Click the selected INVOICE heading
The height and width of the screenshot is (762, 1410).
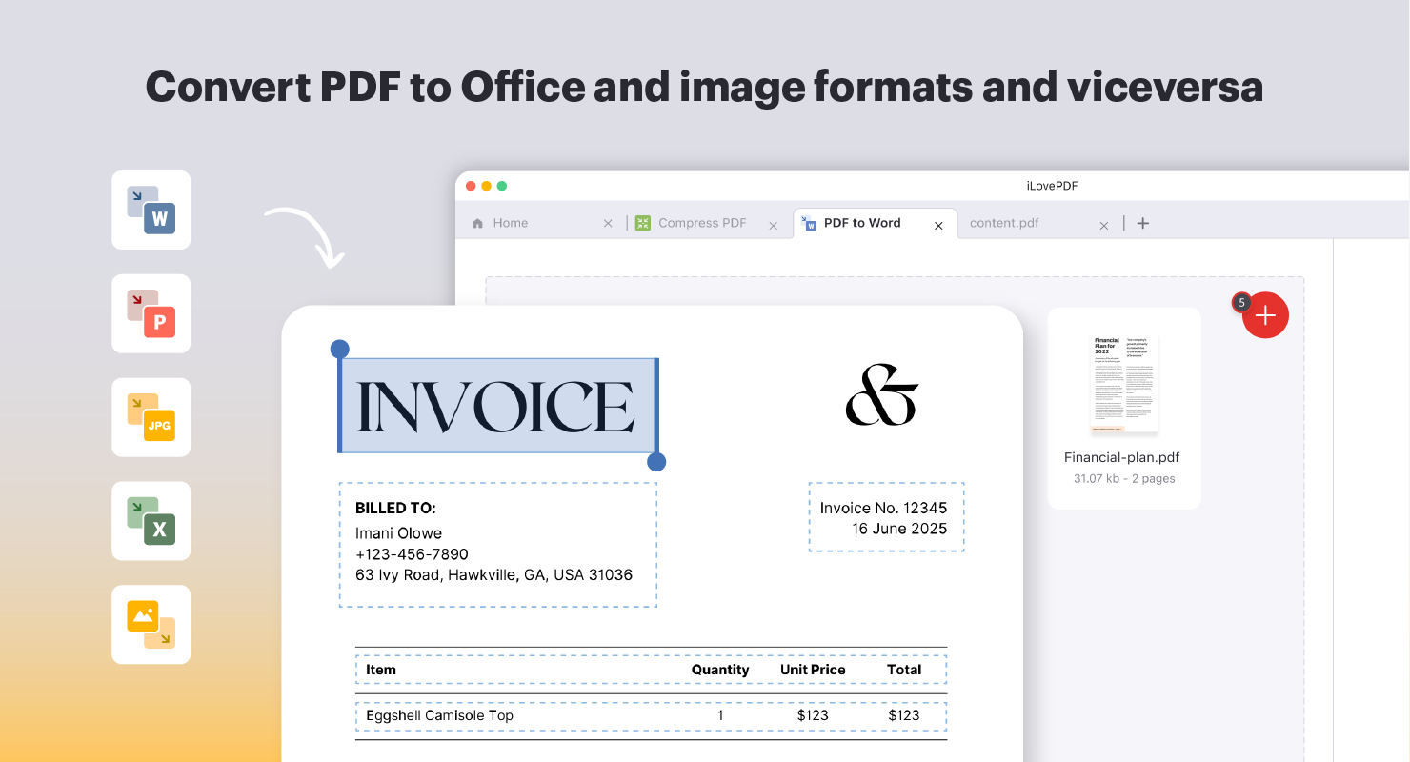coord(497,407)
